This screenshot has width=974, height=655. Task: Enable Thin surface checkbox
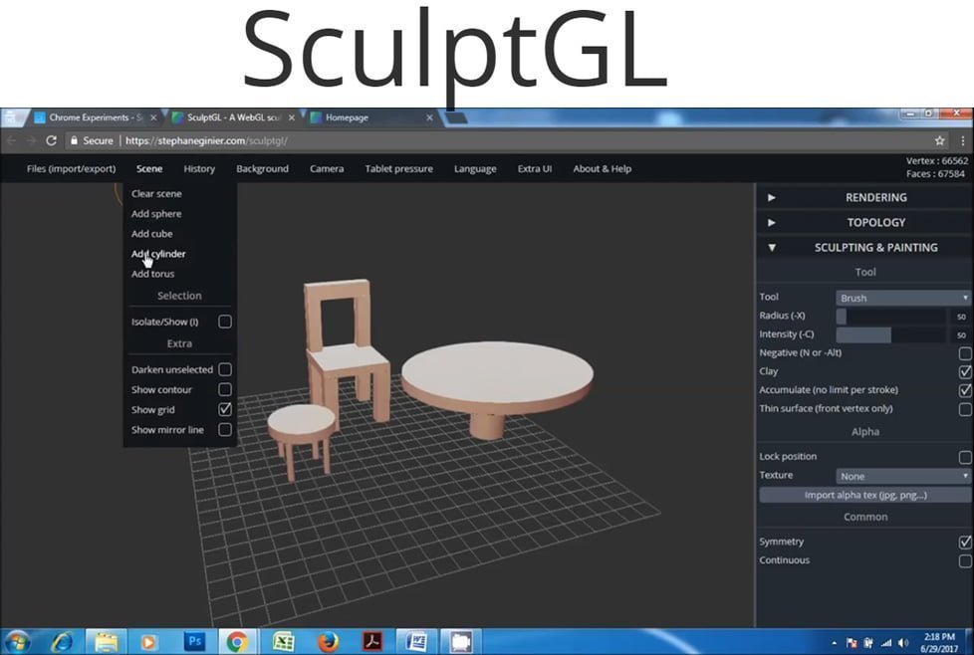[965, 409]
